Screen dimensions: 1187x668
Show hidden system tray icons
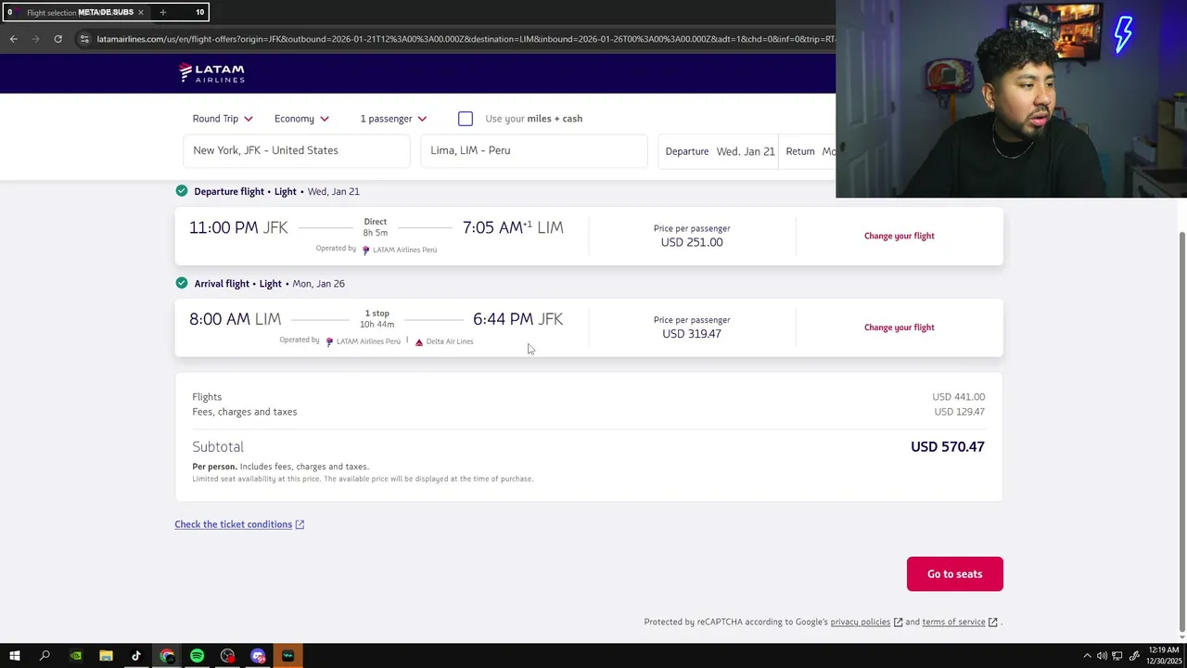(x=1087, y=656)
